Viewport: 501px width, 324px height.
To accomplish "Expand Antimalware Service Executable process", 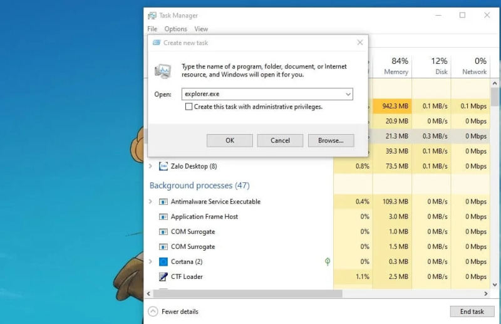I will (x=150, y=202).
